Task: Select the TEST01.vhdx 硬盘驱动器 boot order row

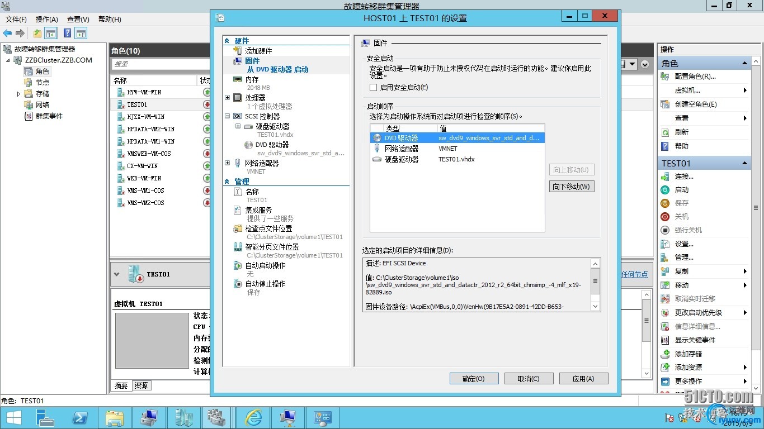Action: (458, 159)
